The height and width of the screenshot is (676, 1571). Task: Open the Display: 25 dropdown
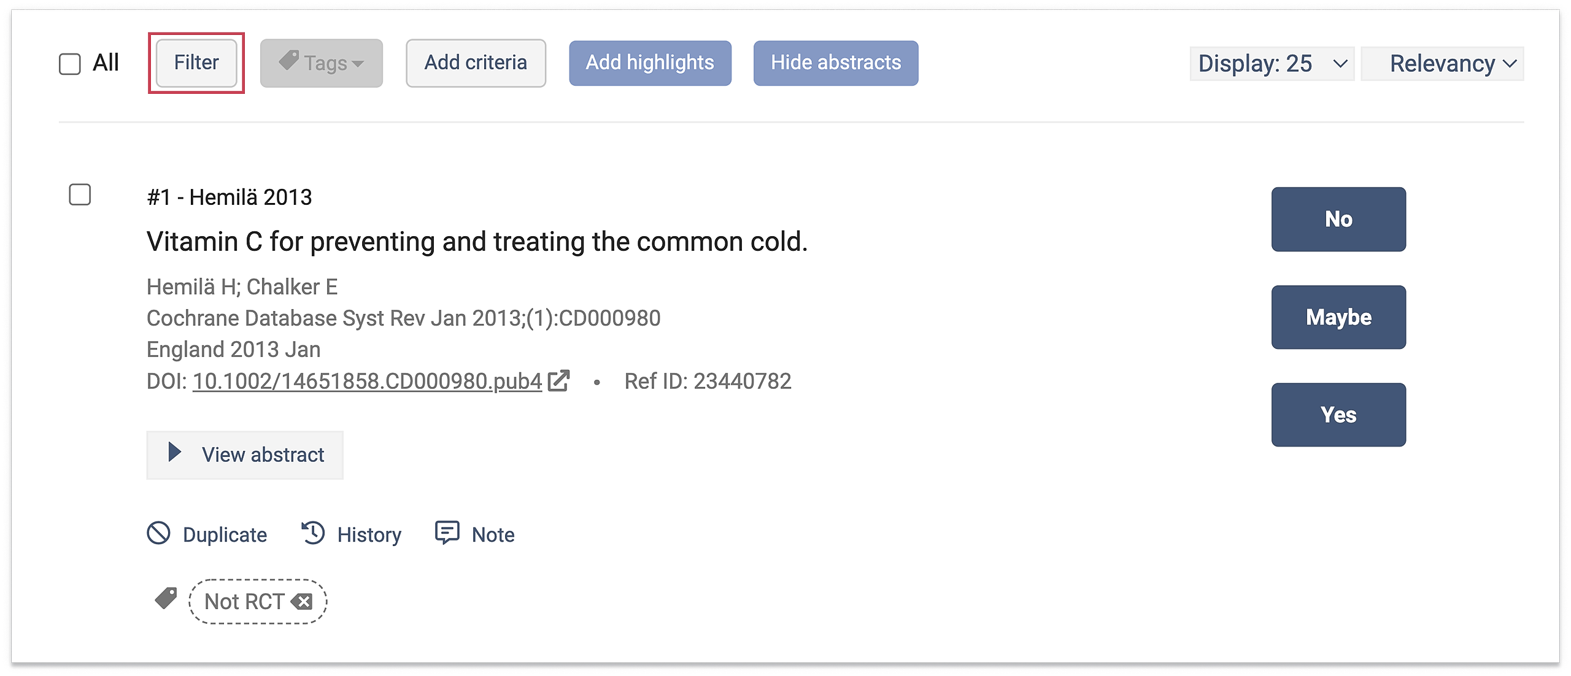point(1272,64)
